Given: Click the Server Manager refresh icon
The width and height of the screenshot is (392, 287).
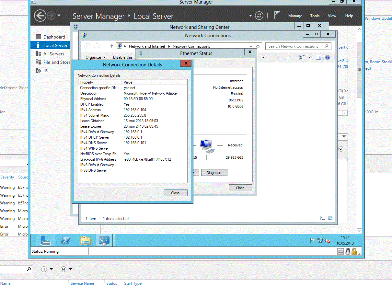Looking at the screenshot, I should pos(259,16).
